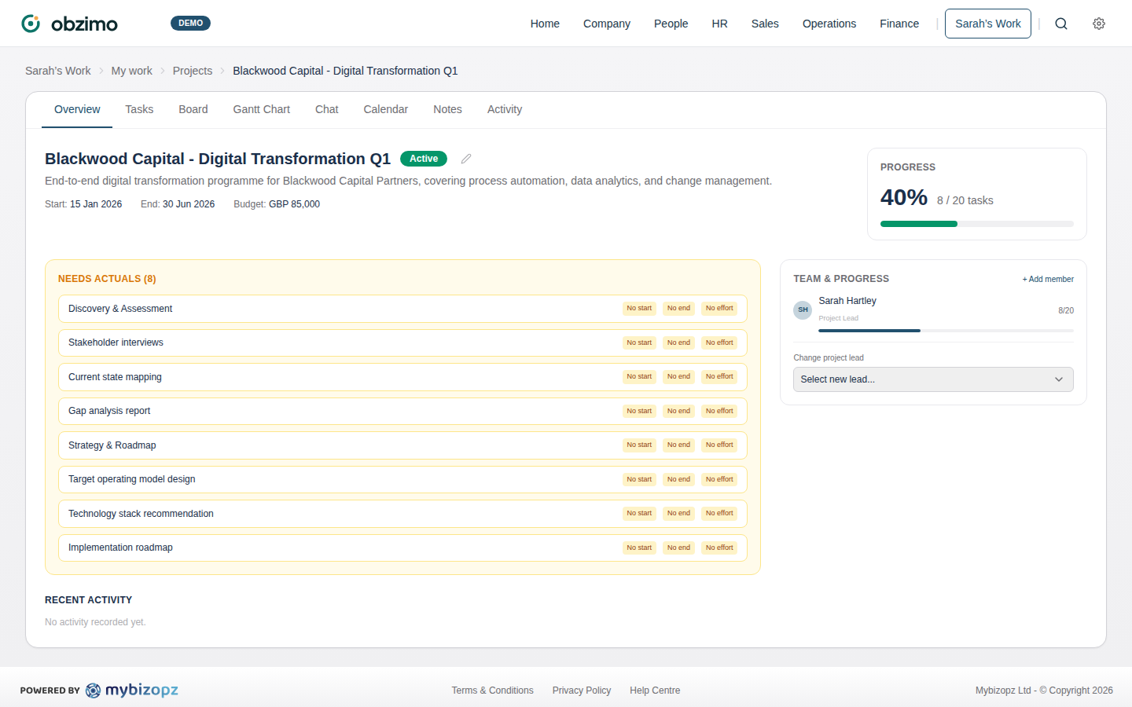Viewport: 1132px width, 707px height.
Task: Switch to the Chat tab
Action: coord(327,110)
